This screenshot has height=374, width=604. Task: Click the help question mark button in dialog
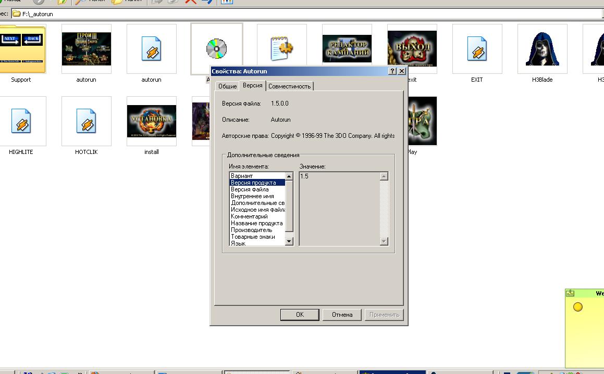pos(392,71)
